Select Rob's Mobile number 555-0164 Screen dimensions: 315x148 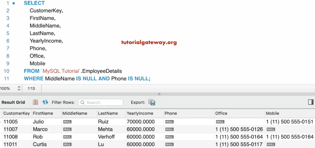pos(290,137)
